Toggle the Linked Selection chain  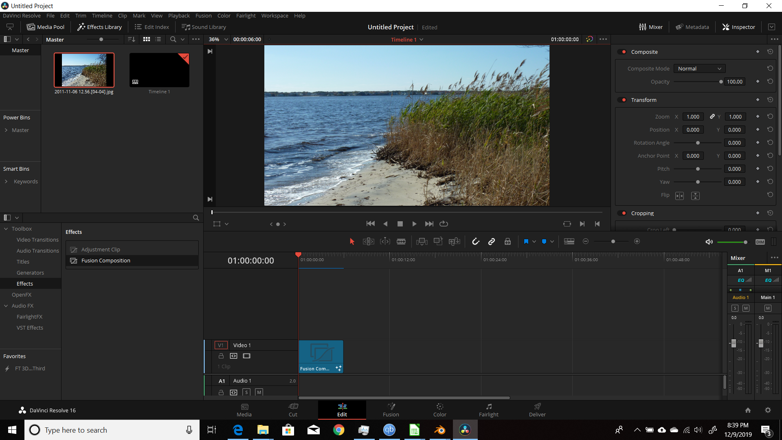[x=492, y=242]
